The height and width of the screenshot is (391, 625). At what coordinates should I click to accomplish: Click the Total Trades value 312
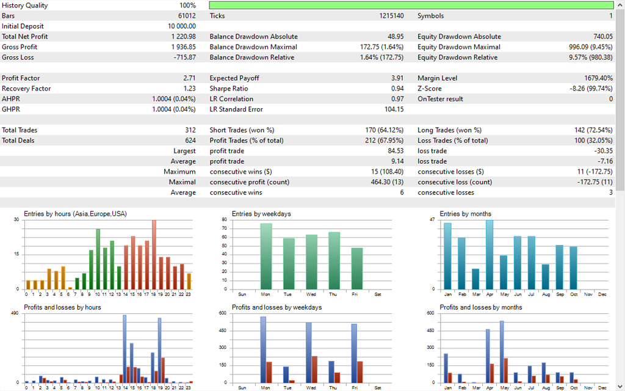point(190,130)
